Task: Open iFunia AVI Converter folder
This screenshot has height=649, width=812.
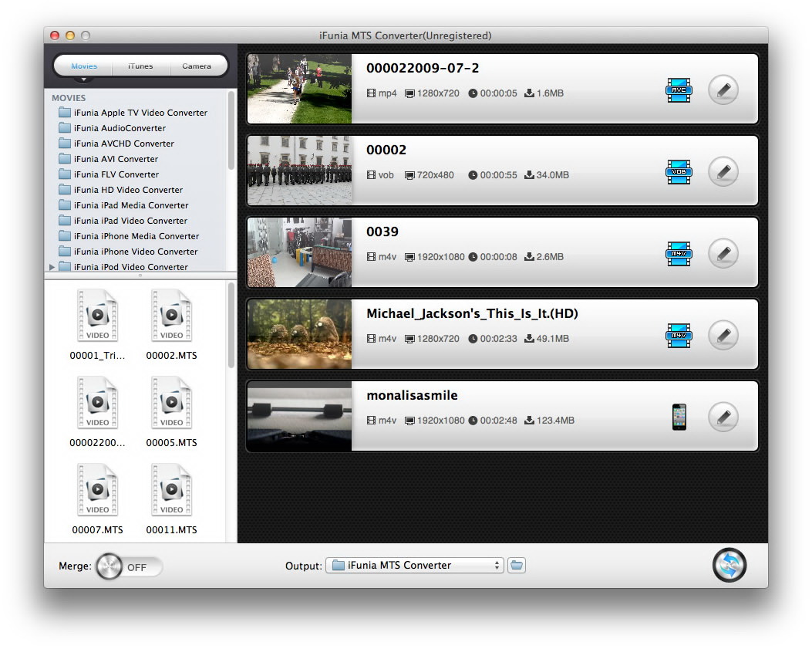Action: 108,159
